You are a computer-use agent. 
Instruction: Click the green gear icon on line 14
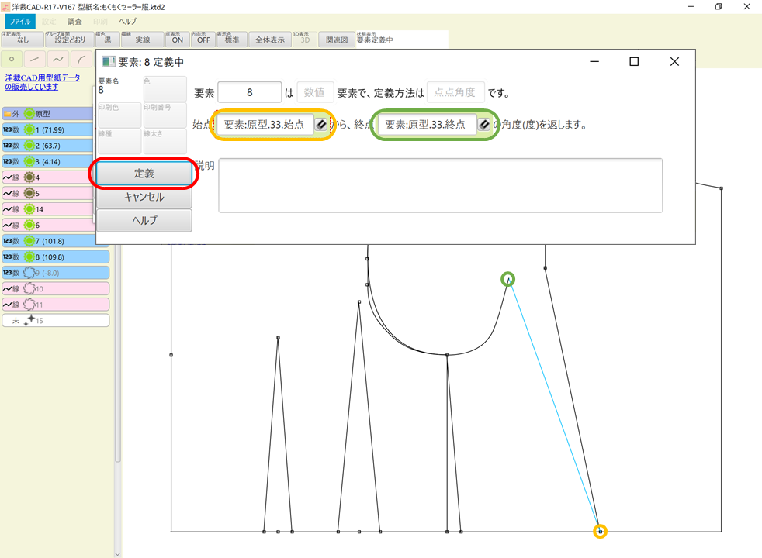(x=29, y=209)
